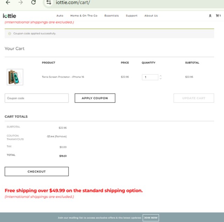
Task: Click the APPLY COUPON button
Action: pos(95,98)
